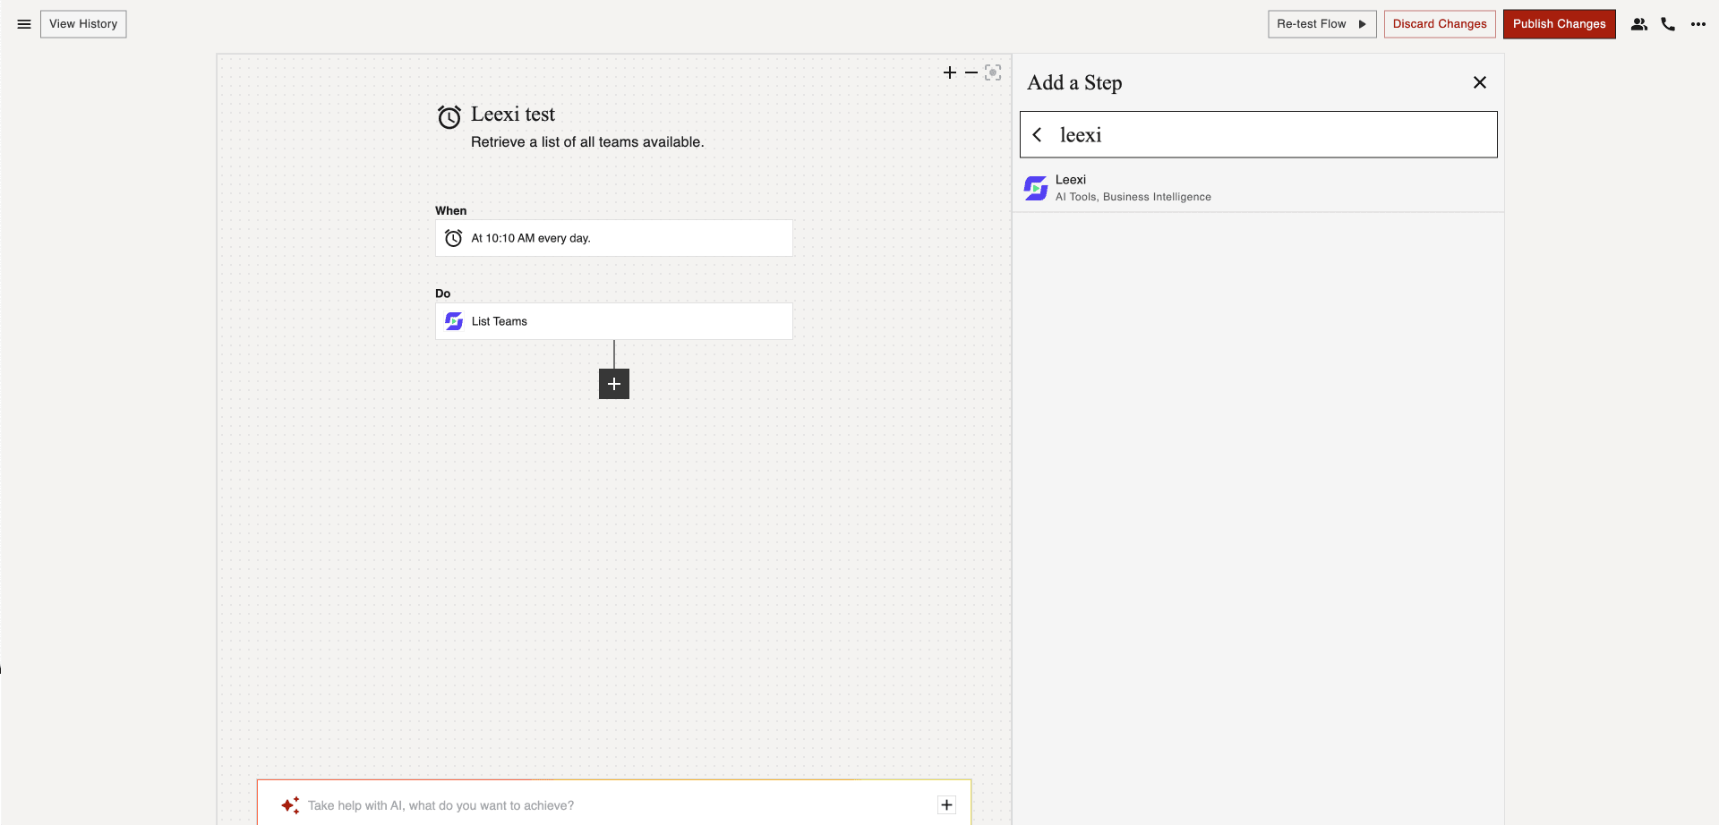Click the Publish Changes button

point(1559,24)
